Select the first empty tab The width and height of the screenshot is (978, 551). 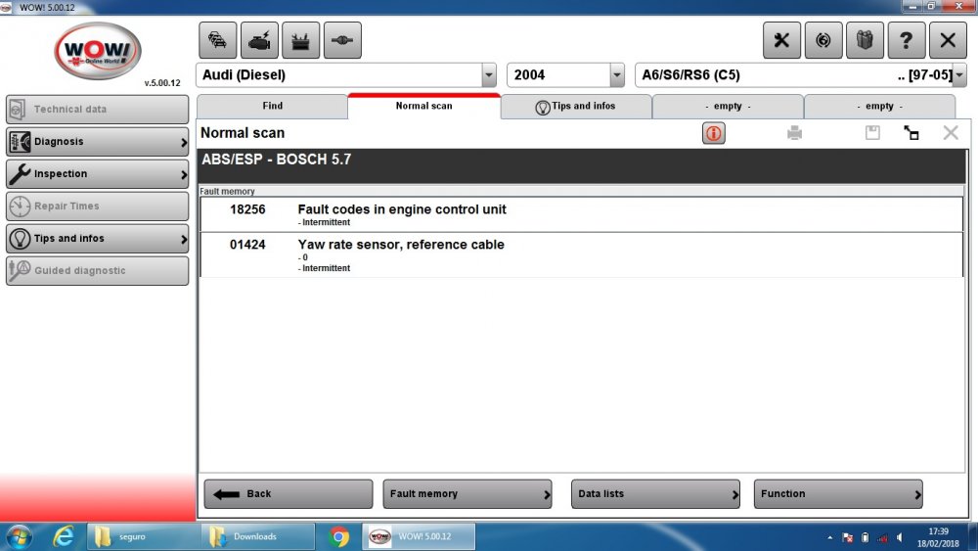728,106
